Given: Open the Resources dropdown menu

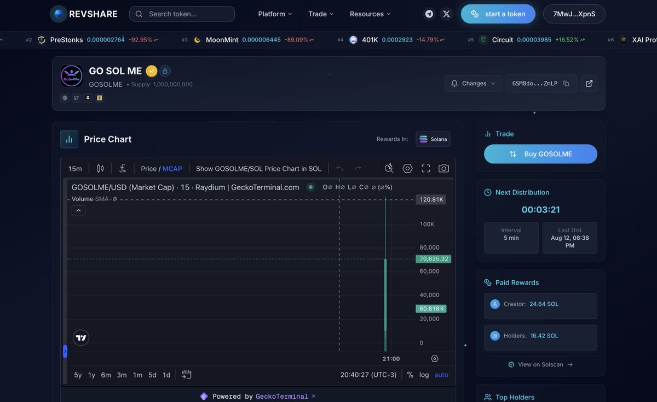Looking at the screenshot, I should click(371, 14).
